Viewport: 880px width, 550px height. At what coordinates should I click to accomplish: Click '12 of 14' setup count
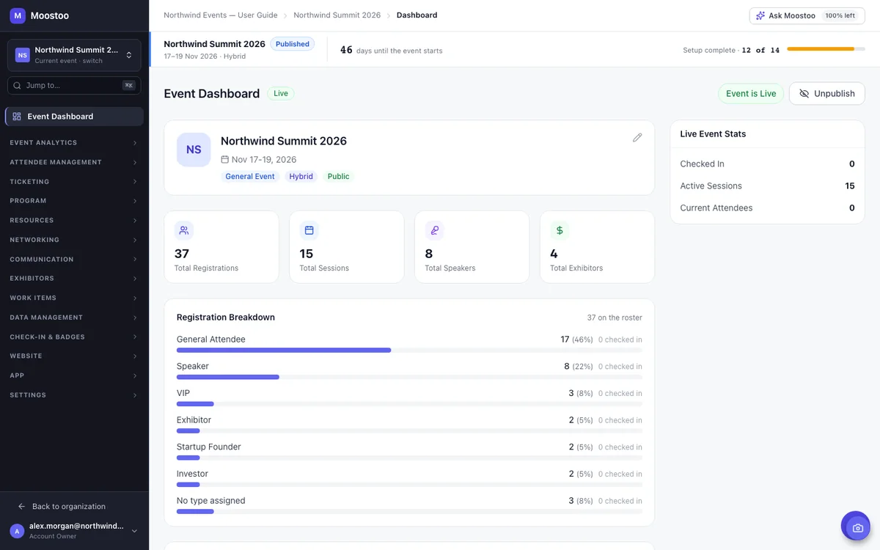[x=760, y=50]
